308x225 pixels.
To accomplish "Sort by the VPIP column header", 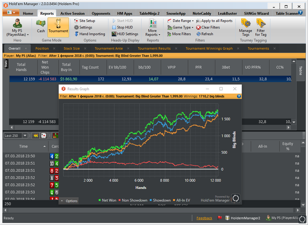I will pyautogui.click(x=172, y=67).
